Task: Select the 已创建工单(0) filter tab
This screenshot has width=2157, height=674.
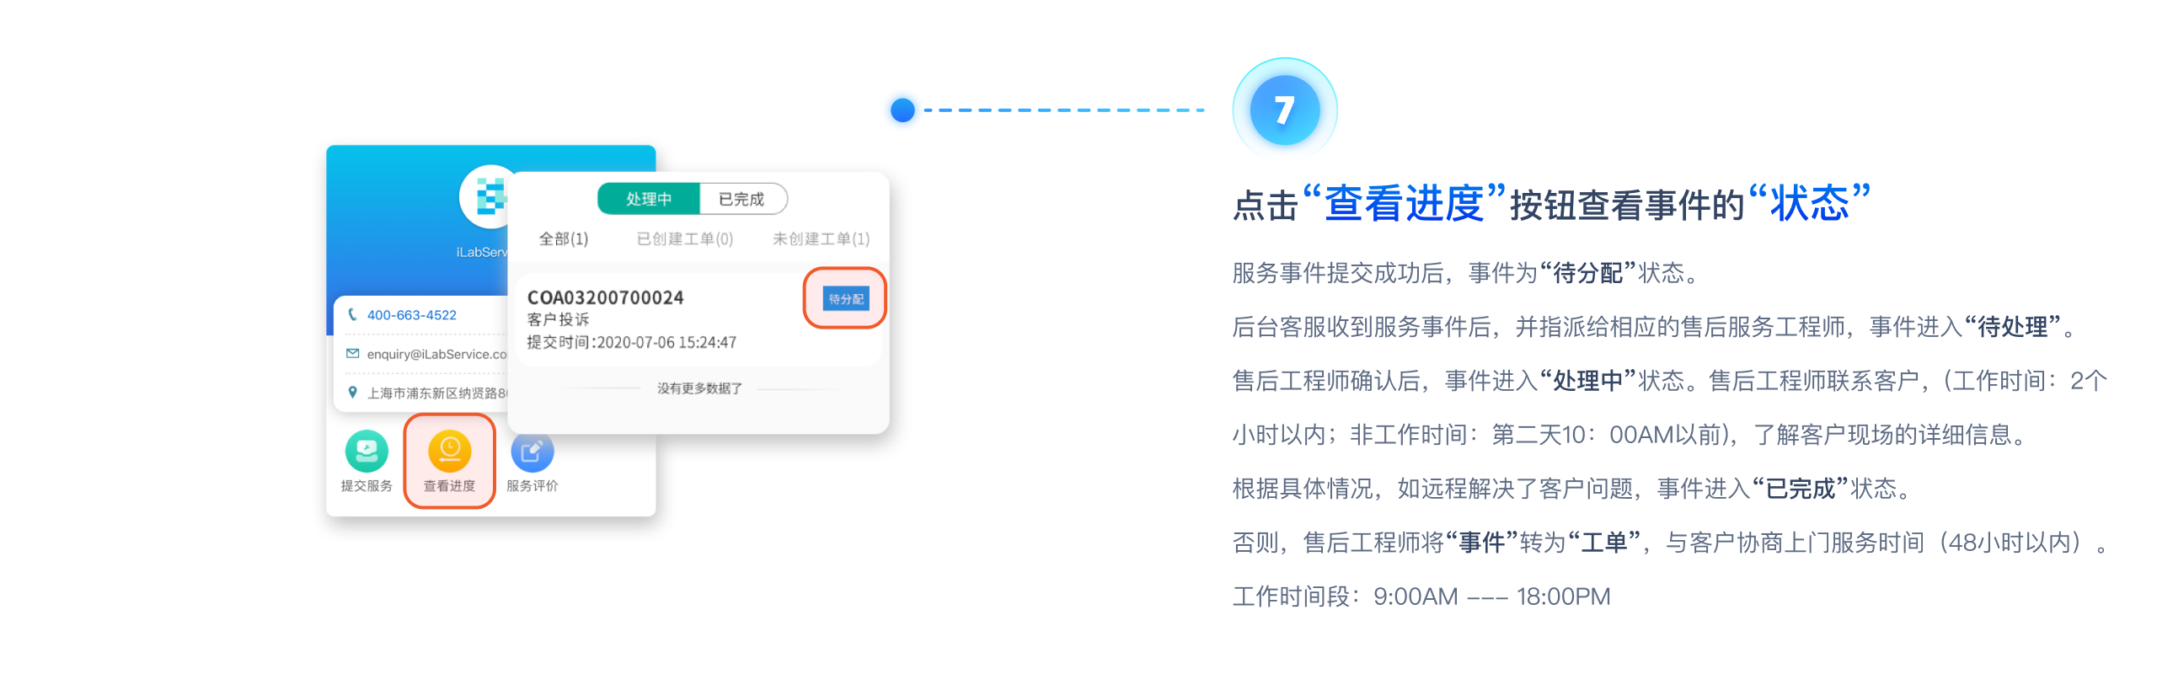Action: coord(685,239)
